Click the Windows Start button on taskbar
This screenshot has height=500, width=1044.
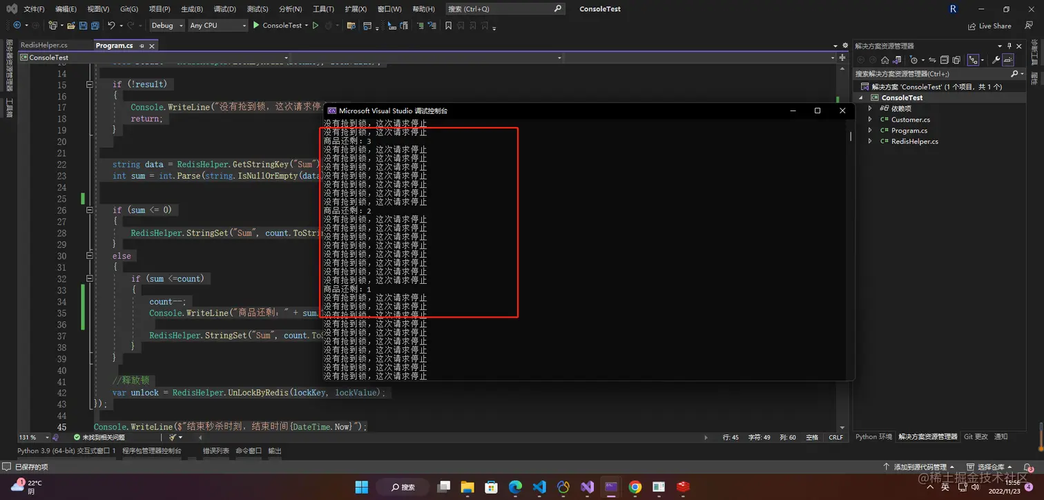pyautogui.click(x=362, y=487)
